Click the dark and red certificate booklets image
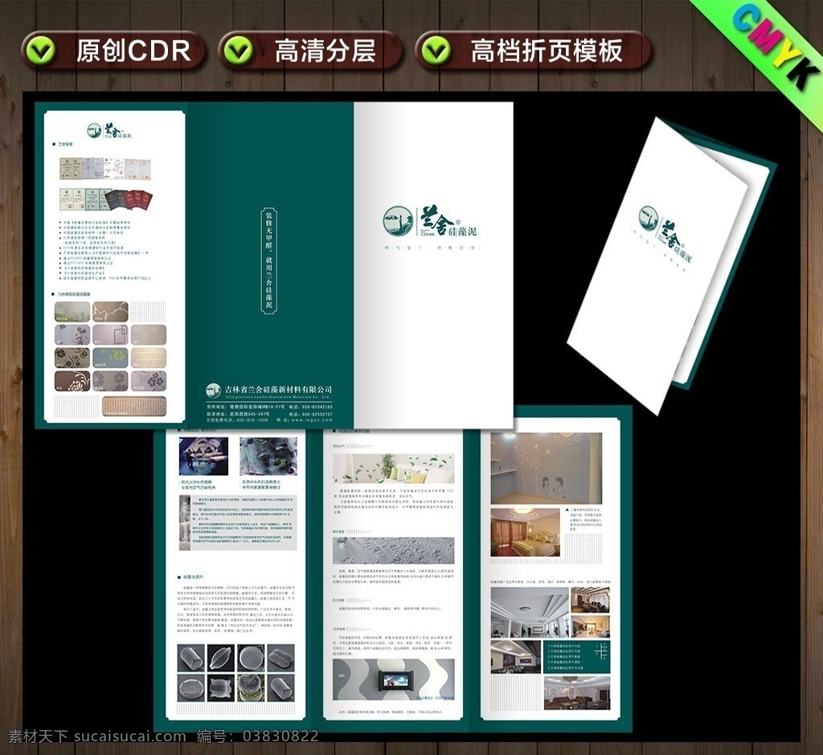This screenshot has width=823, height=755. click(128, 200)
